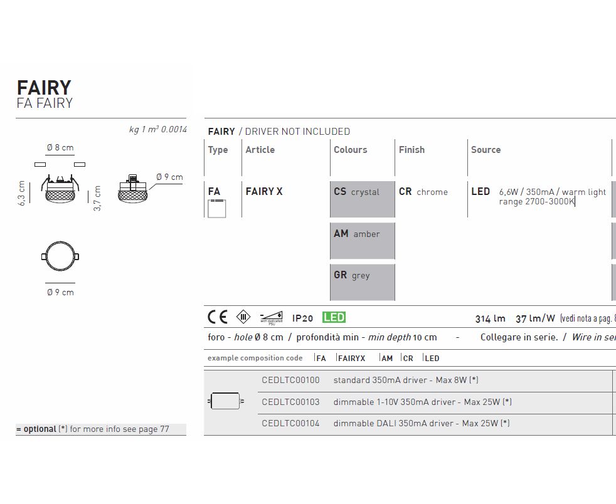Click the IP20 rating symbol
The image size is (616, 504).
pos(303,318)
